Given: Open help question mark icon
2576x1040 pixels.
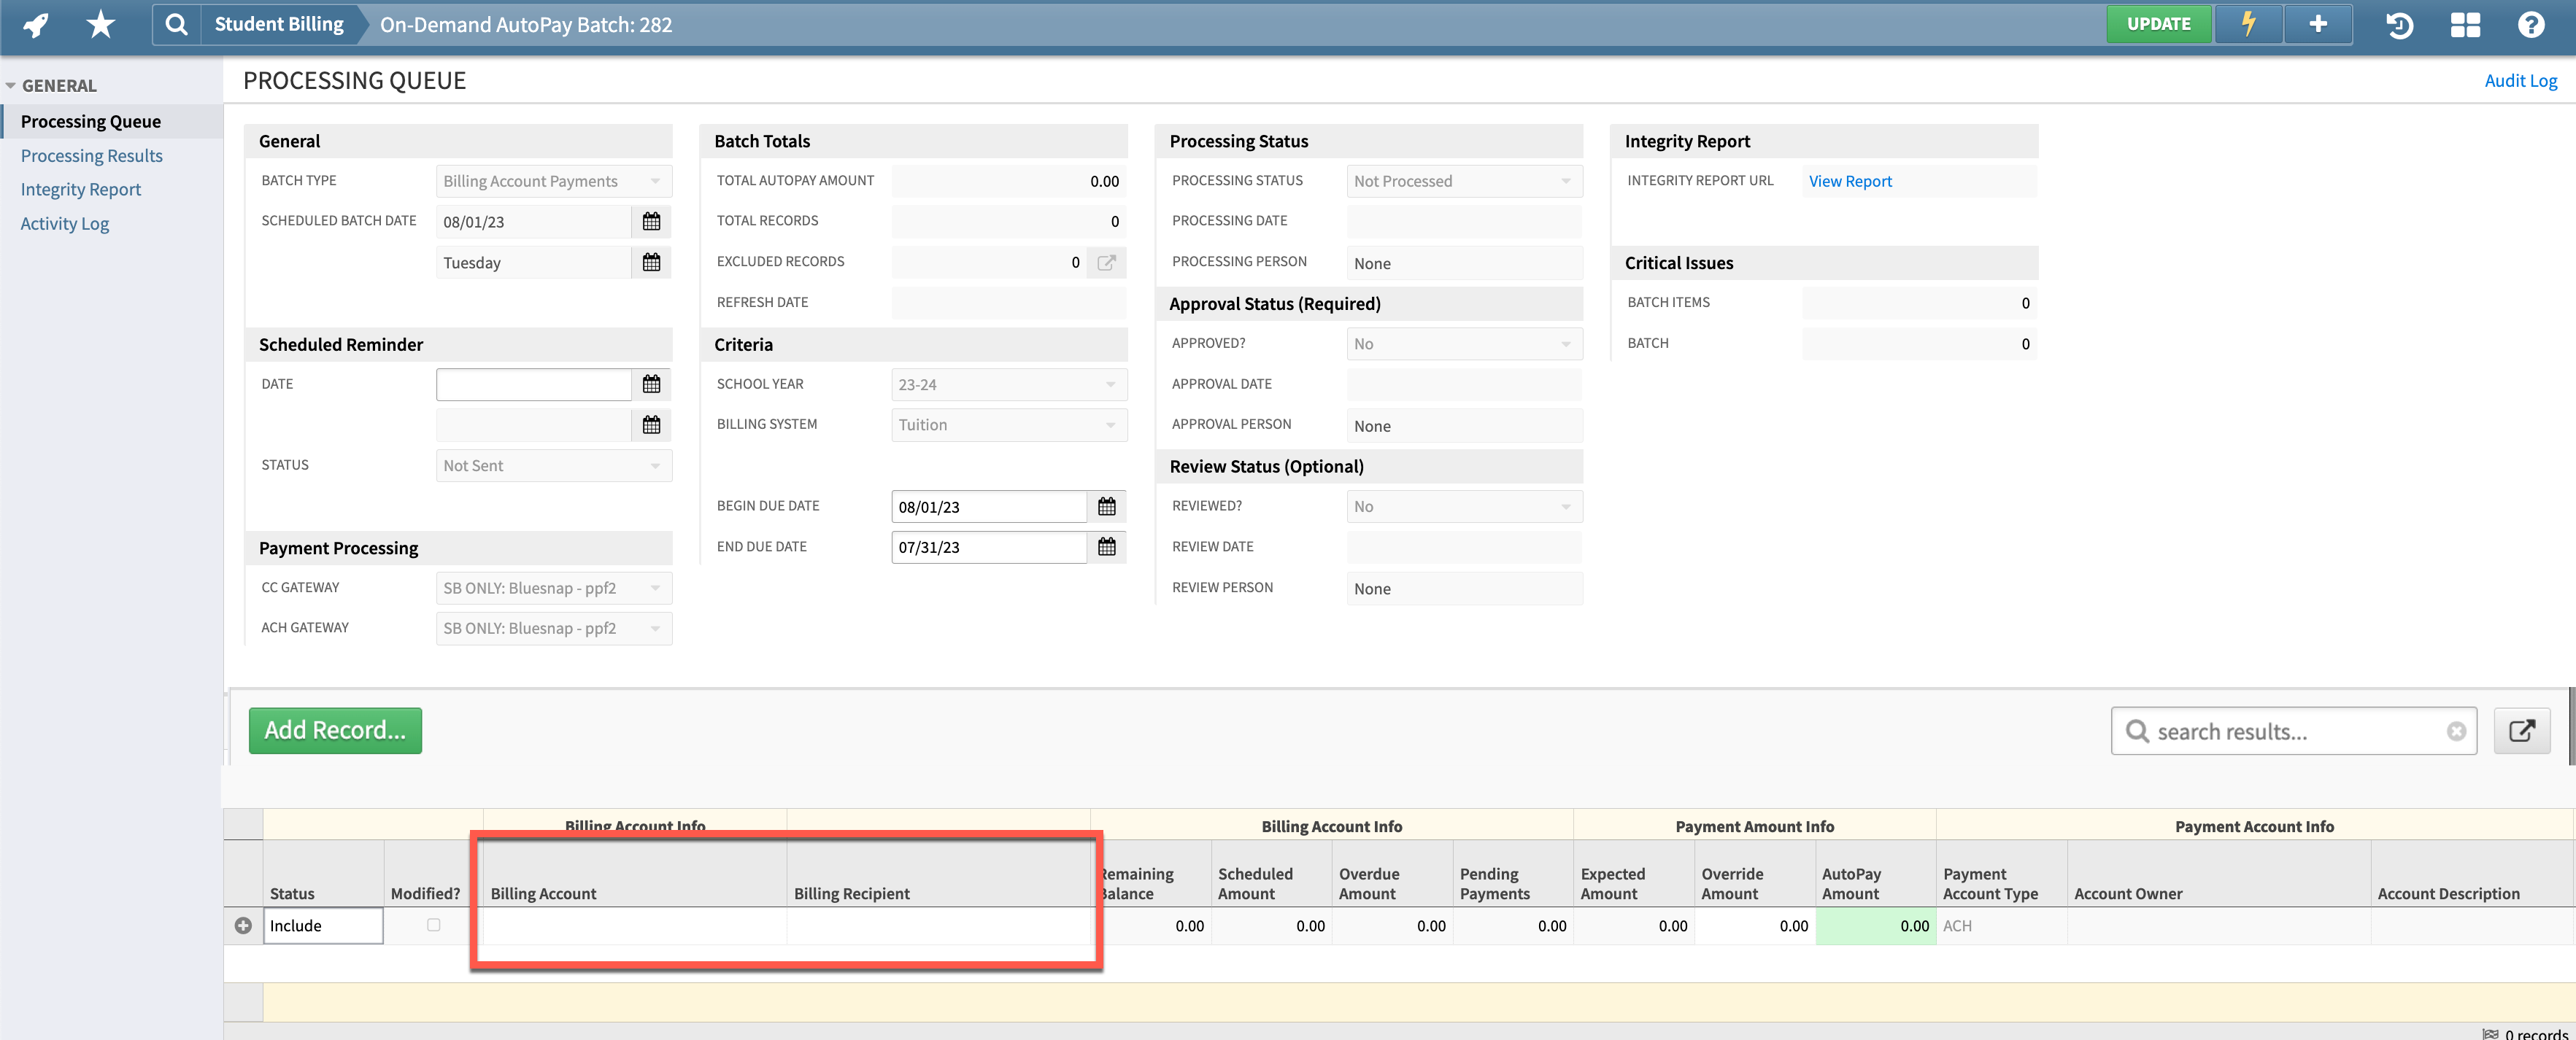Looking at the screenshot, I should (x=2531, y=25).
